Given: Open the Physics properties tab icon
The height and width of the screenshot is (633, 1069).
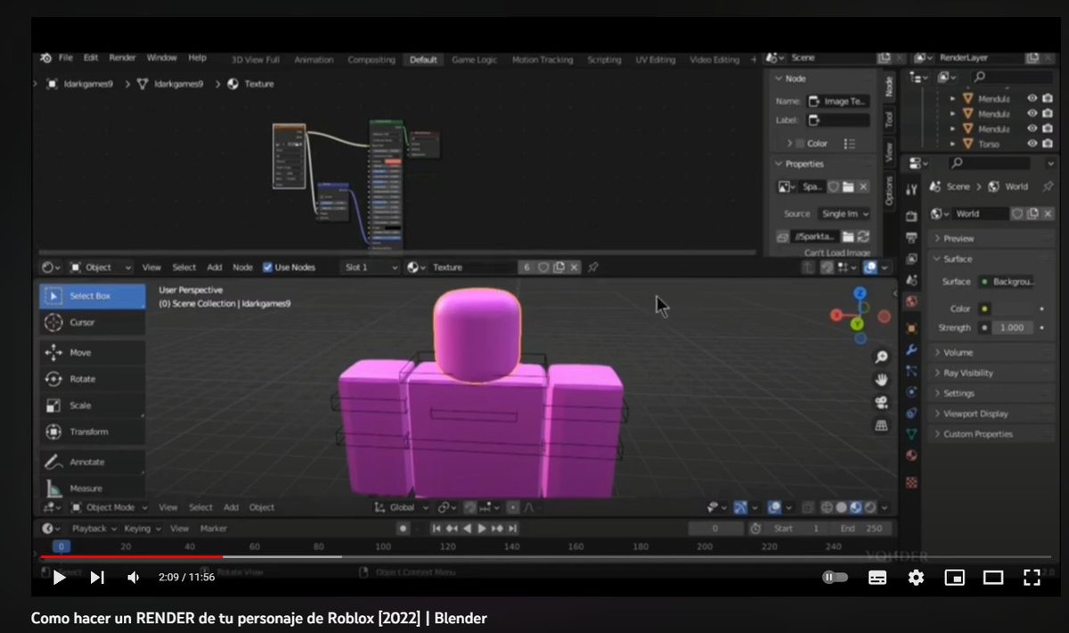Looking at the screenshot, I should (x=911, y=391).
